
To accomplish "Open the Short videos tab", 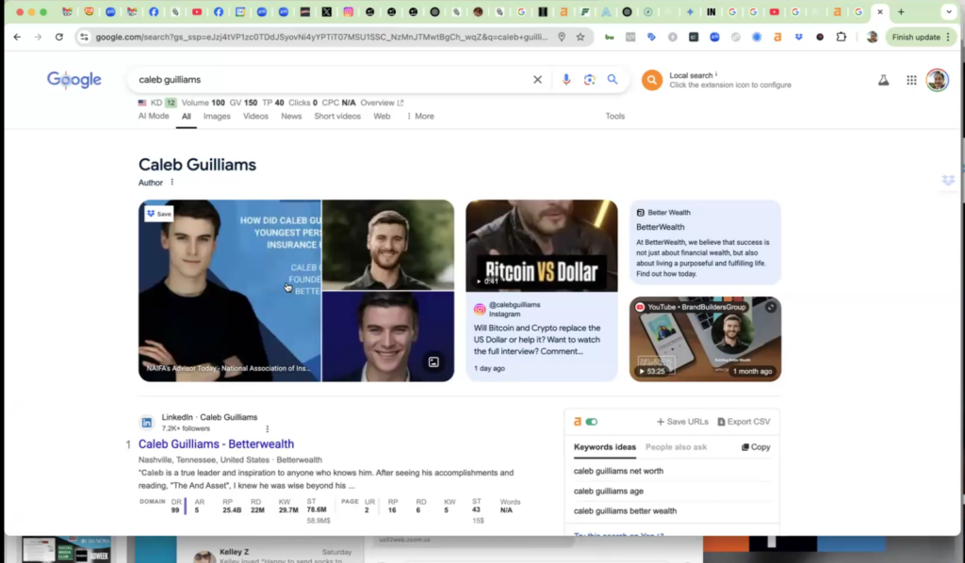I will [x=337, y=116].
